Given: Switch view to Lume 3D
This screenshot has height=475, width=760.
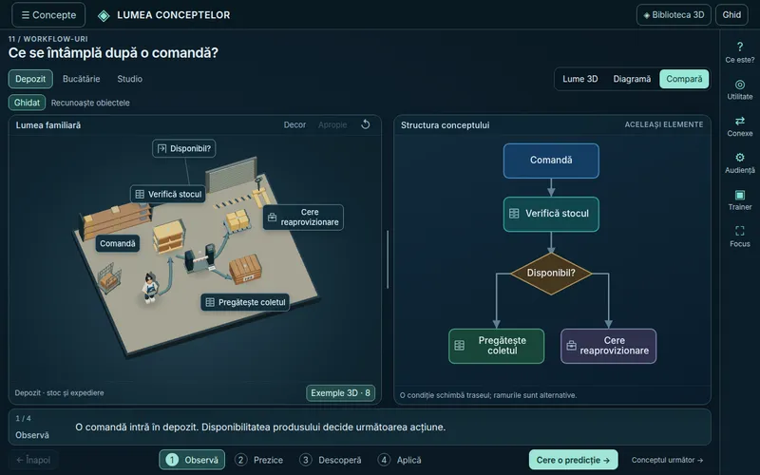Looking at the screenshot, I should click(580, 79).
